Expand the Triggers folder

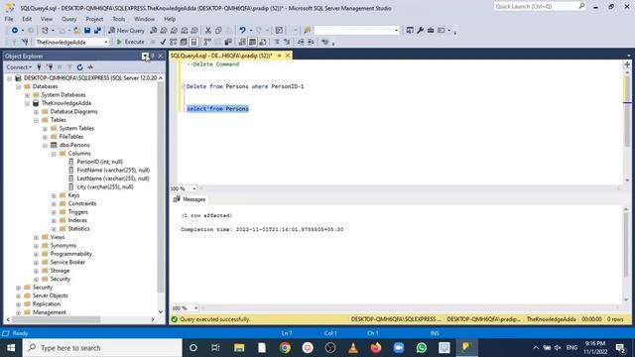coord(54,212)
